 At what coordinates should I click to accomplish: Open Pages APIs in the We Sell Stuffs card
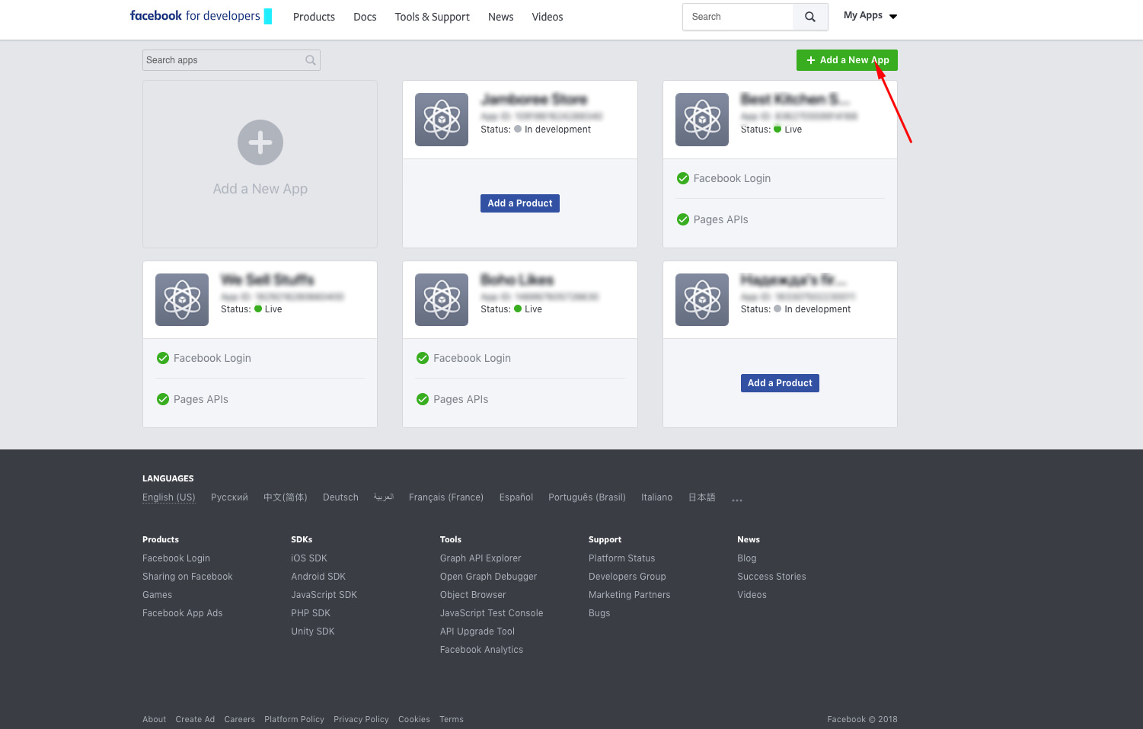point(200,399)
